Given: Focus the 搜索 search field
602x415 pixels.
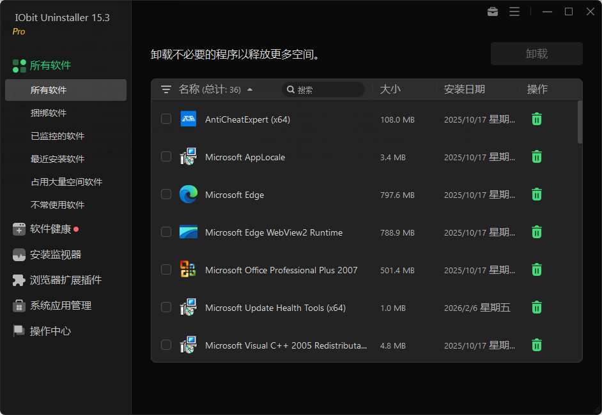Looking at the screenshot, I should 326,90.
